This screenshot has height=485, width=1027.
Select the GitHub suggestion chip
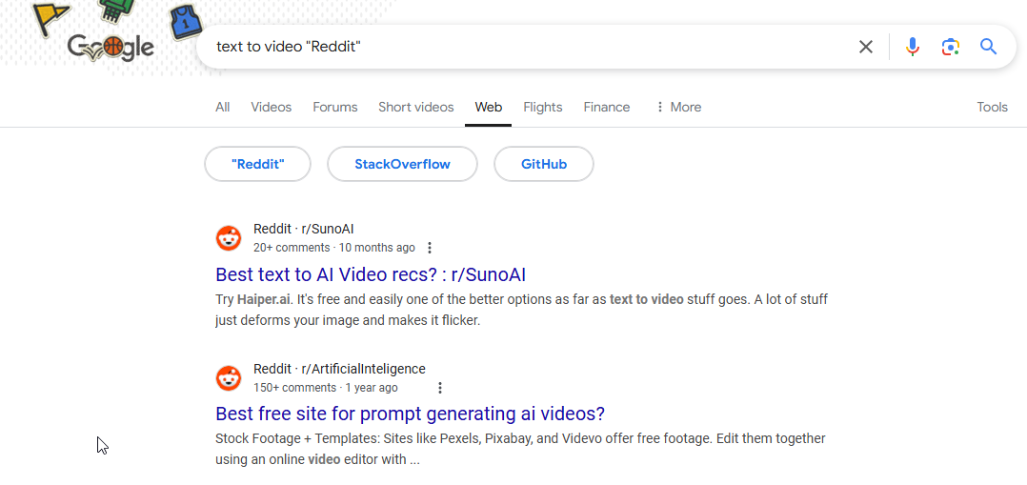tap(544, 164)
